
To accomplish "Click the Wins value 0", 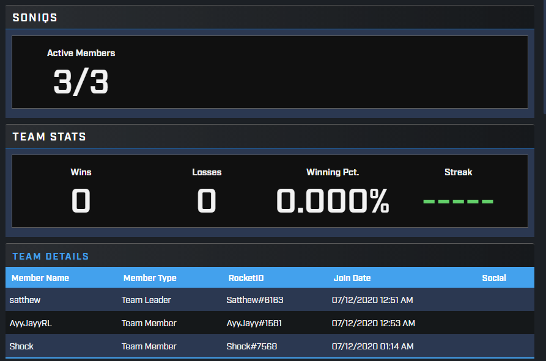I will coord(81,201).
